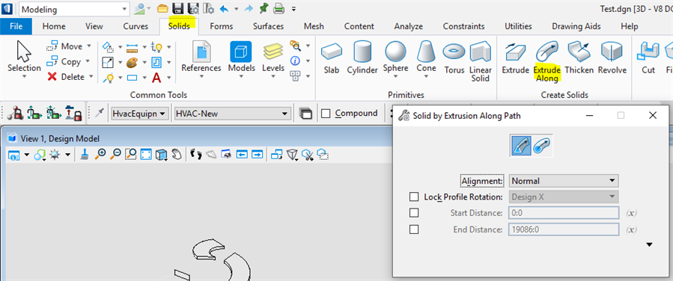Click the Print icon

click(x=279, y=8)
